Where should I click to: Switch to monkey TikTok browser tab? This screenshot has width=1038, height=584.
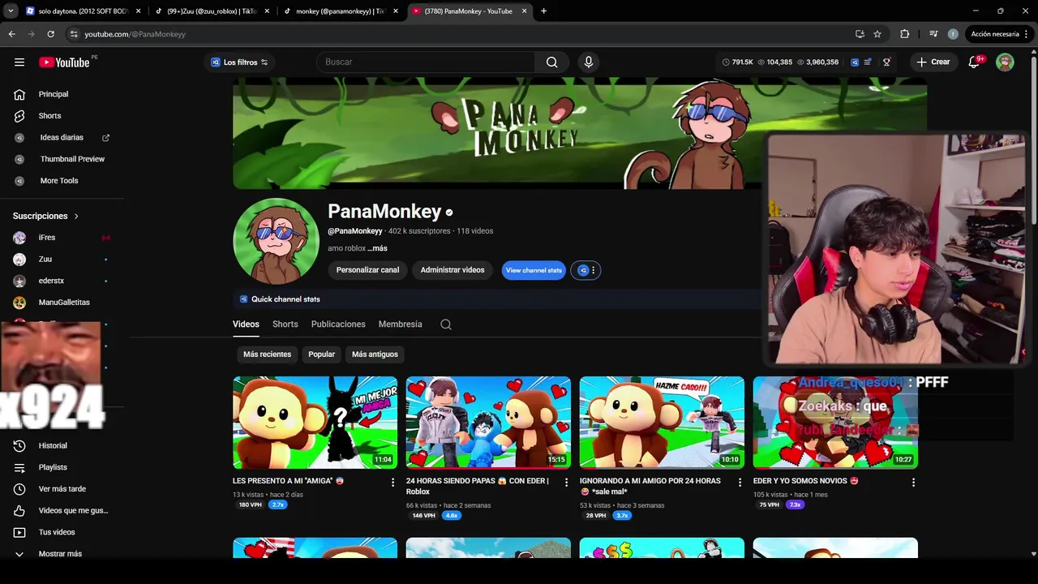coord(341,11)
